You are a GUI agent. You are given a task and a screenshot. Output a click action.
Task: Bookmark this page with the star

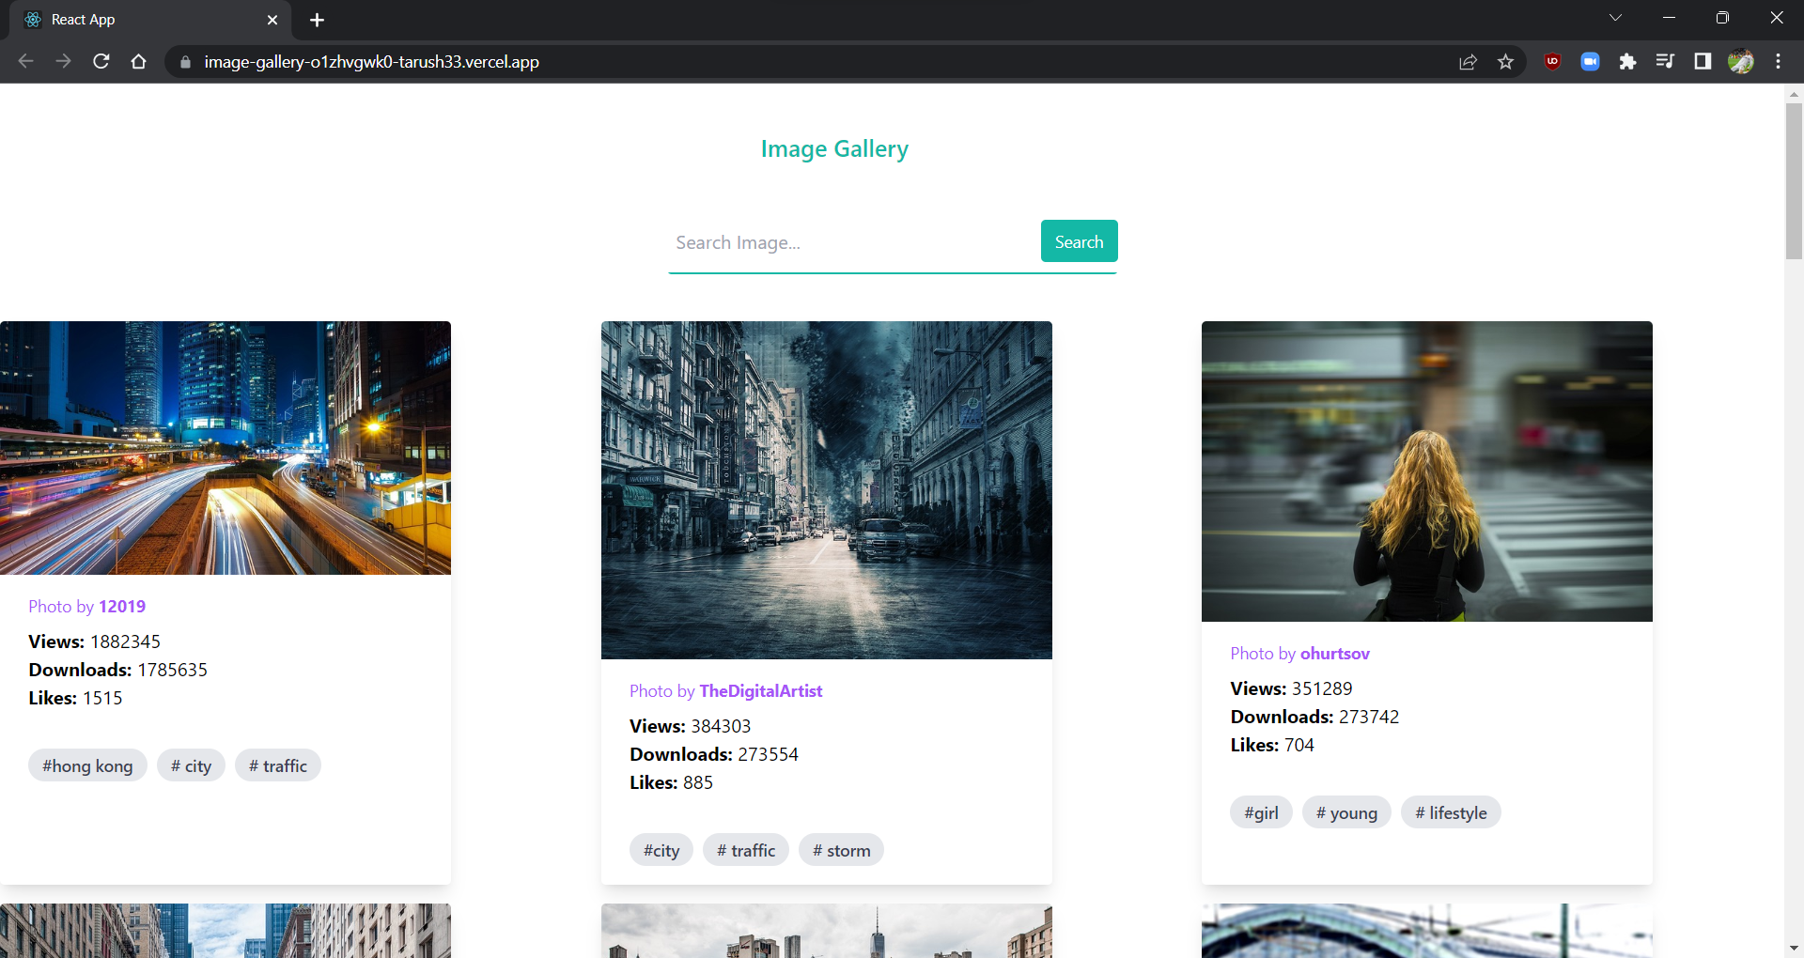tap(1506, 62)
